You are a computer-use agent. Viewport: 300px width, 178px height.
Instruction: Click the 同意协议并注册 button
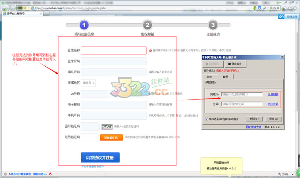click(100, 158)
